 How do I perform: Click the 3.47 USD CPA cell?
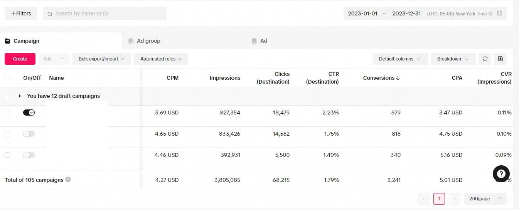[450, 113]
